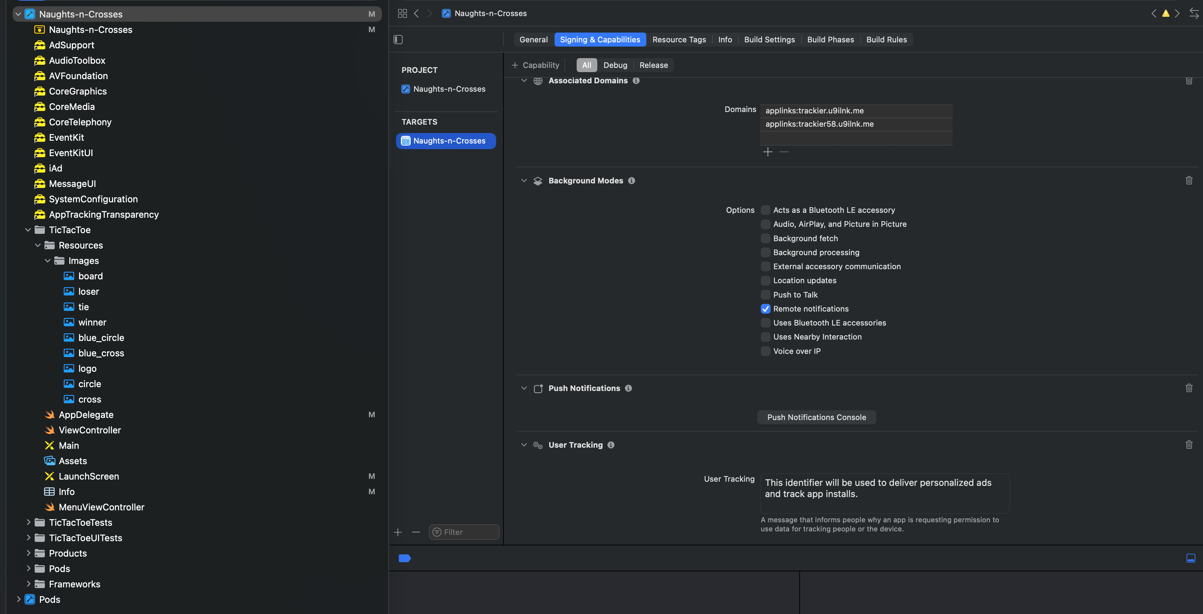Check the Location updates option
1203x614 pixels.
[765, 281]
